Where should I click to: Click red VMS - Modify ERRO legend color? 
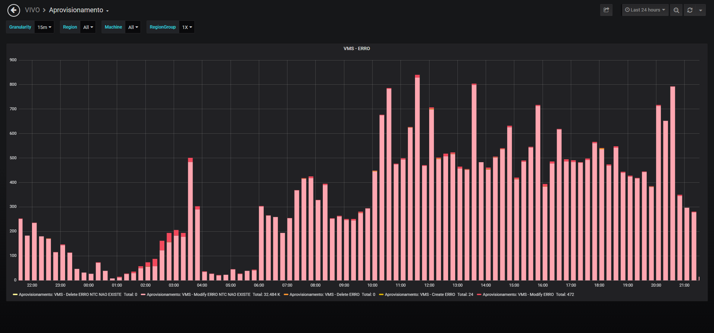(479, 294)
